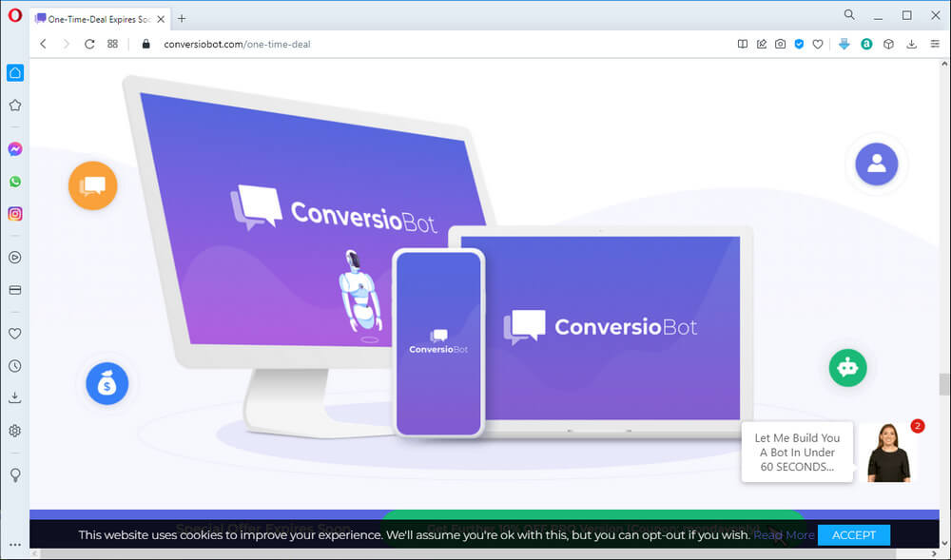Open a new tab with plus
This screenshot has width=951, height=560.
coord(182,19)
